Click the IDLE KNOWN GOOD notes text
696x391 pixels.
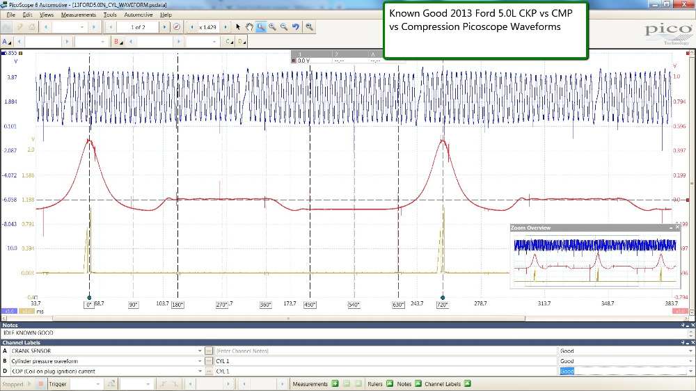[28, 333]
